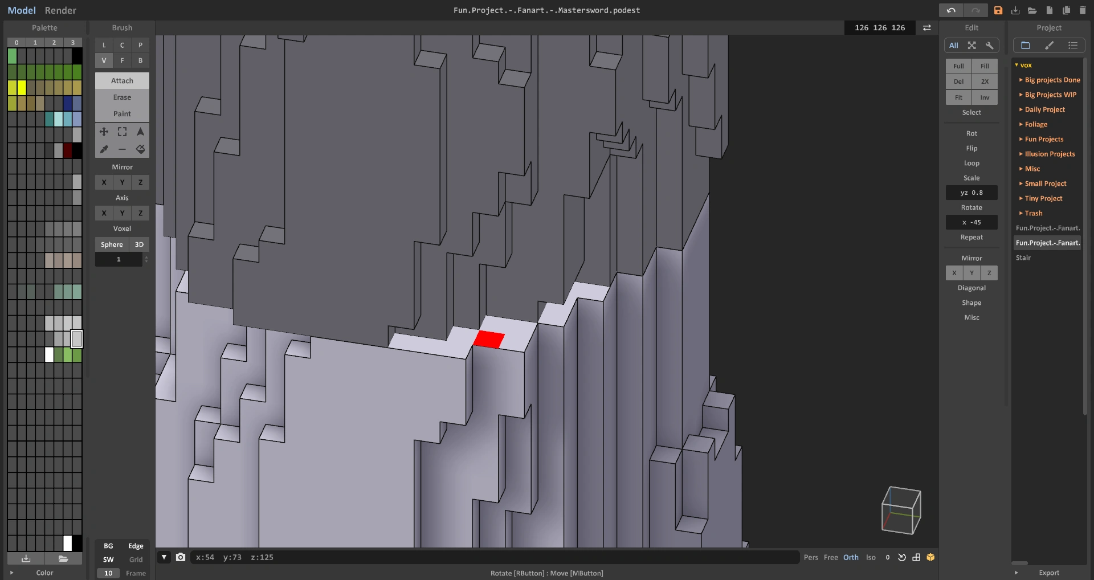Switch to the Model tab
The height and width of the screenshot is (580, 1094).
coord(22,10)
